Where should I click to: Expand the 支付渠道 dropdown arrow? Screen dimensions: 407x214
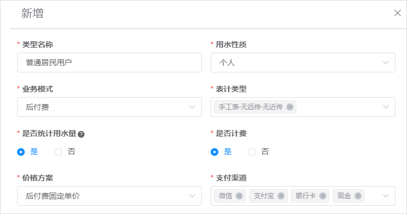coord(386,196)
